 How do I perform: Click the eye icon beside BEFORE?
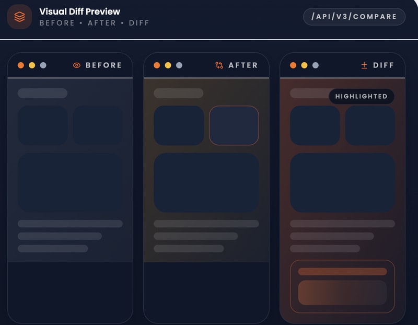(x=76, y=65)
